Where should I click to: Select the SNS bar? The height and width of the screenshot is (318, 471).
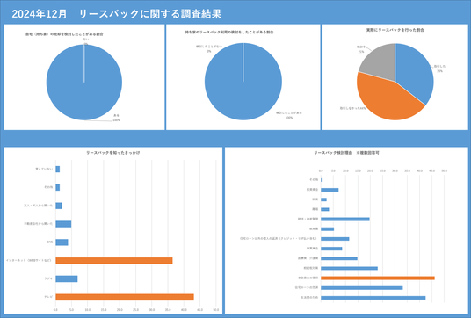point(62,242)
